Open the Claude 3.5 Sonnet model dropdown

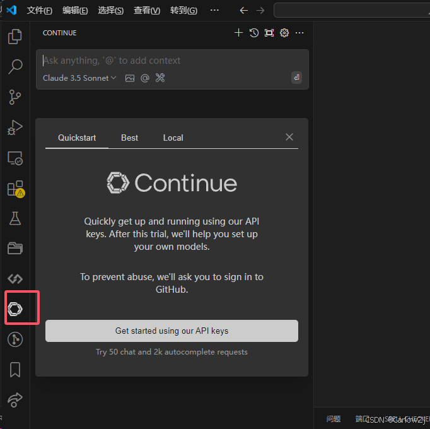tap(79, 78)
